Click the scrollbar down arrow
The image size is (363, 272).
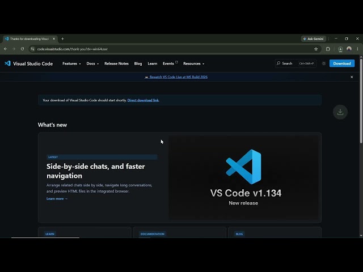pos(361,236)
